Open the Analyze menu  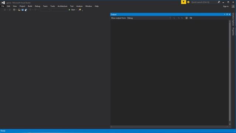[x=79, y=6]
